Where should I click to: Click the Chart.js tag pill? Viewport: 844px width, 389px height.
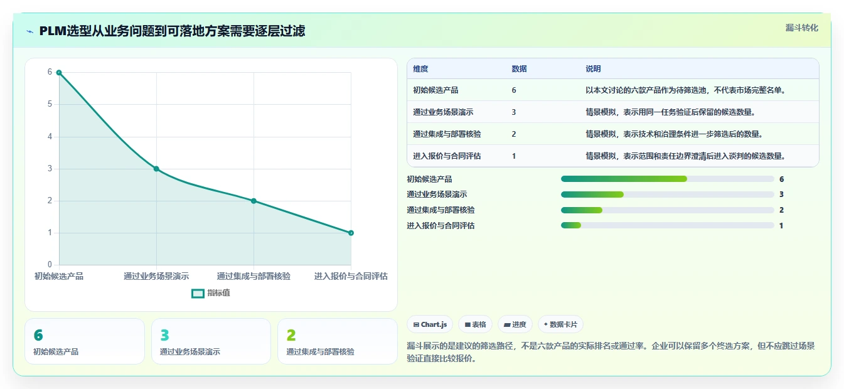pos(430,324)
